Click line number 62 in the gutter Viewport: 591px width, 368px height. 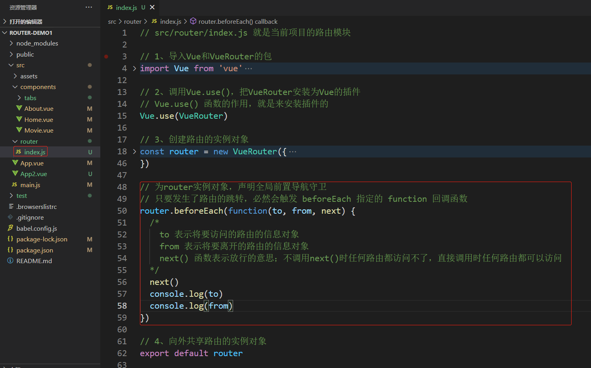(x=122, y=353)
